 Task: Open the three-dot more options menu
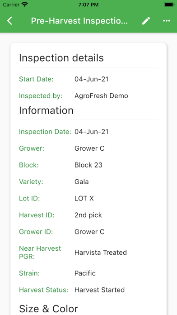(x=167, y=21)
